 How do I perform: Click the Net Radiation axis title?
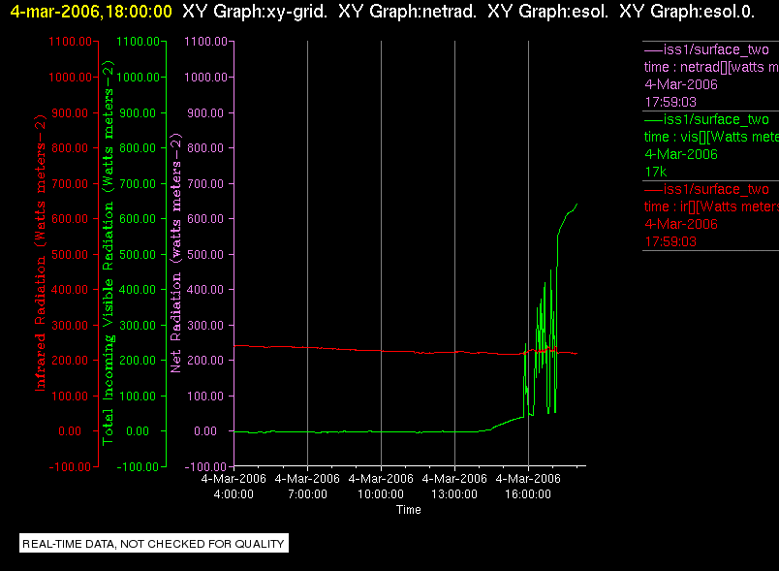point(176,253)
